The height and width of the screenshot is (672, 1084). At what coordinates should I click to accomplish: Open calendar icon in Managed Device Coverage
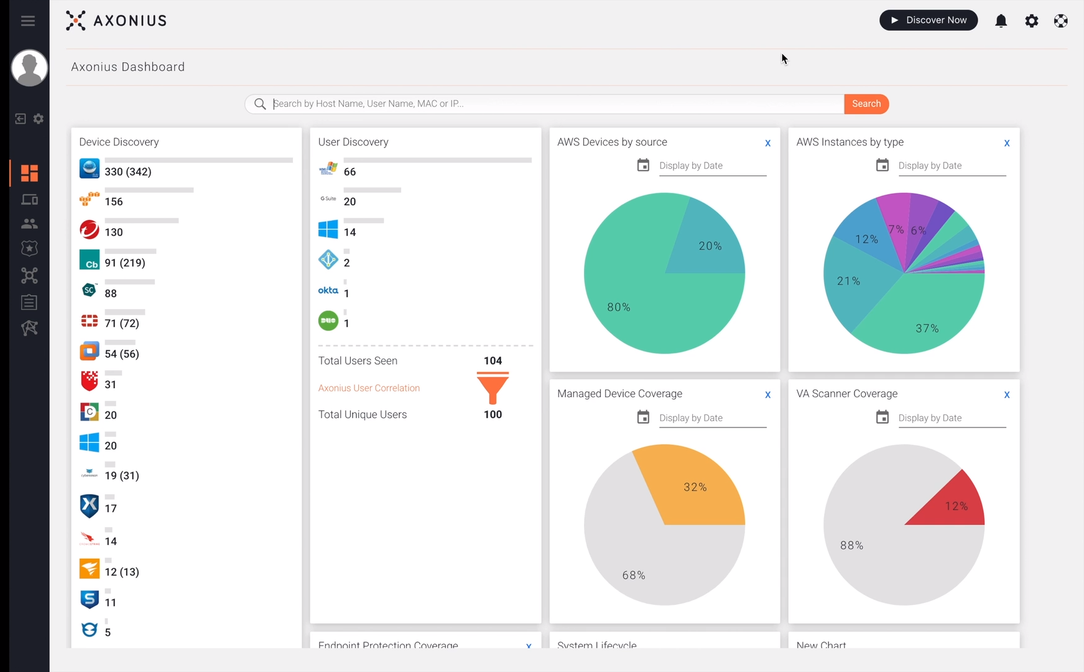(x=643, y=418)
